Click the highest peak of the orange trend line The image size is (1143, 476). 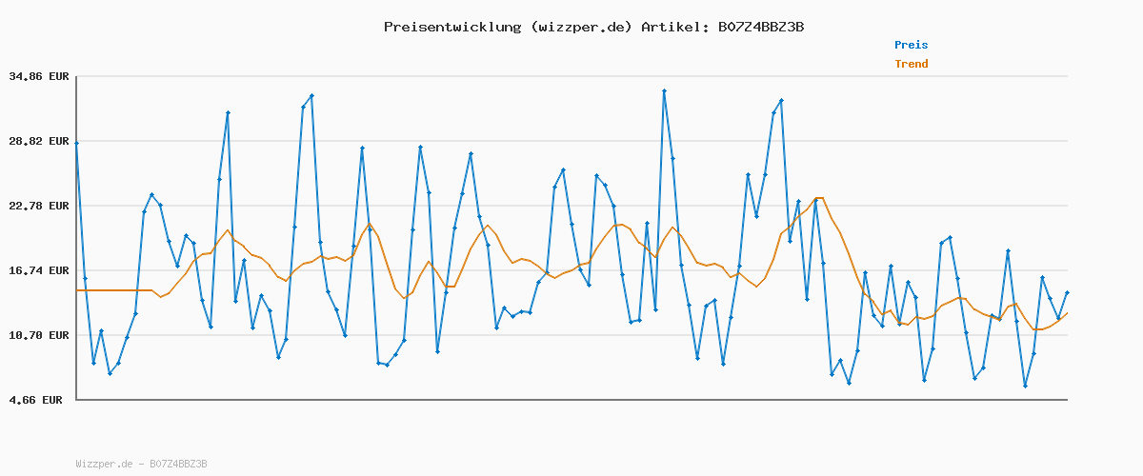tap(819, 198)
